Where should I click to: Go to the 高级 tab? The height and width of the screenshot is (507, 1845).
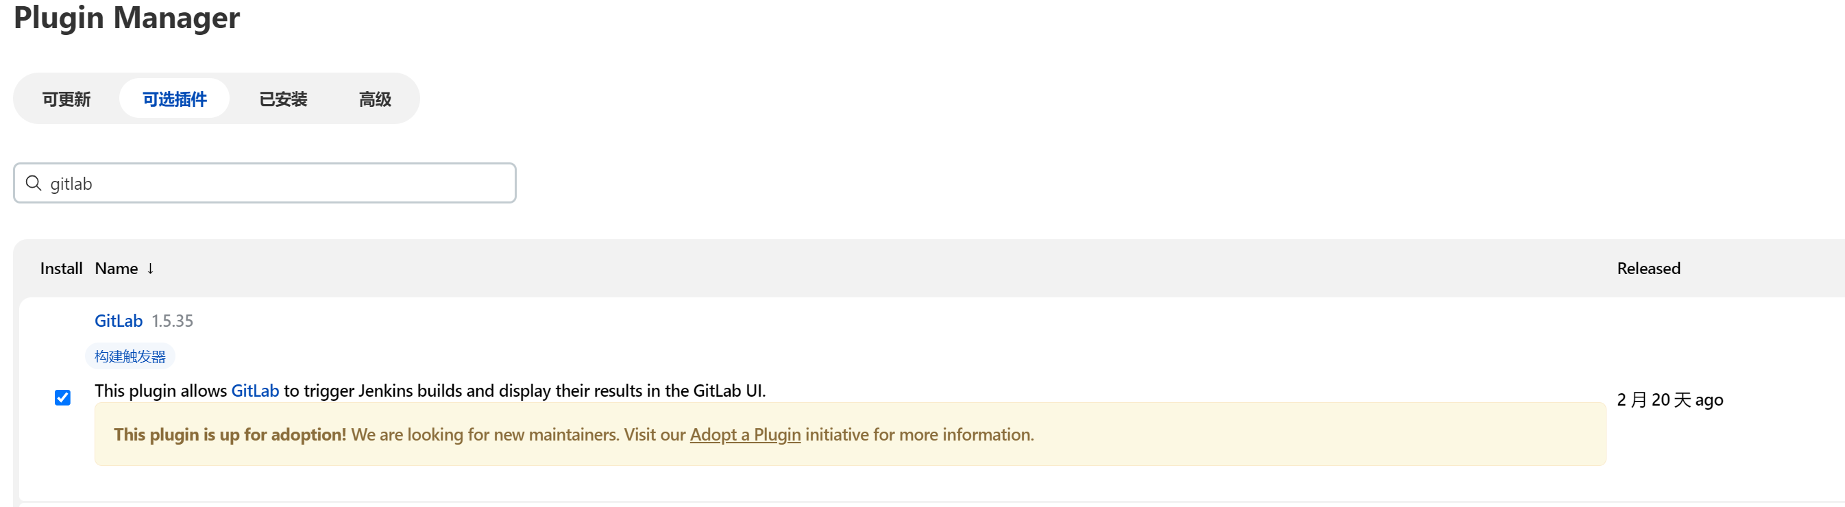375,99
